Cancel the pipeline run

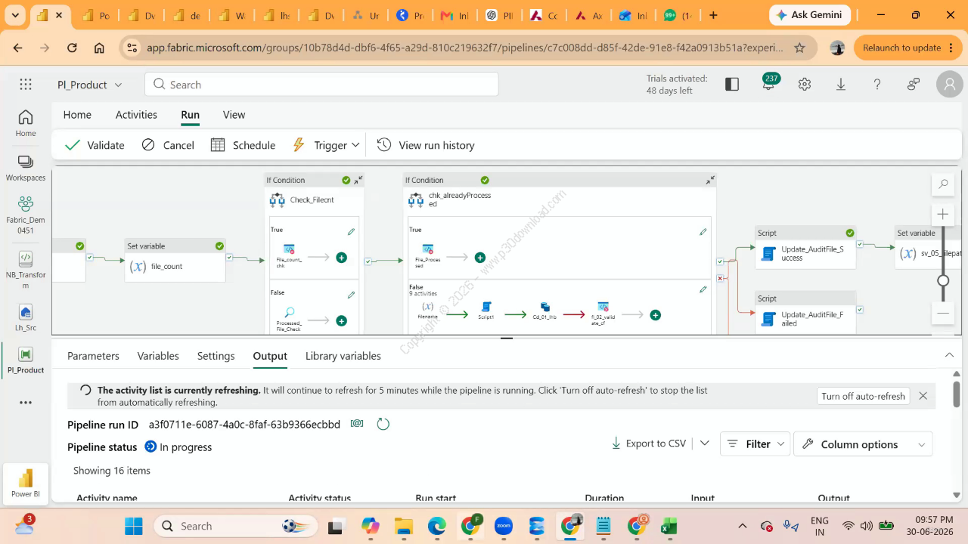168,145
